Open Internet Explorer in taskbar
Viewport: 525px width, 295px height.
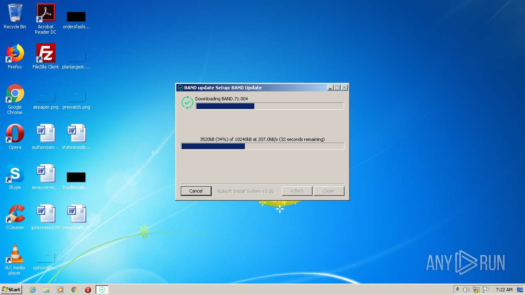(x=32, y=290)
